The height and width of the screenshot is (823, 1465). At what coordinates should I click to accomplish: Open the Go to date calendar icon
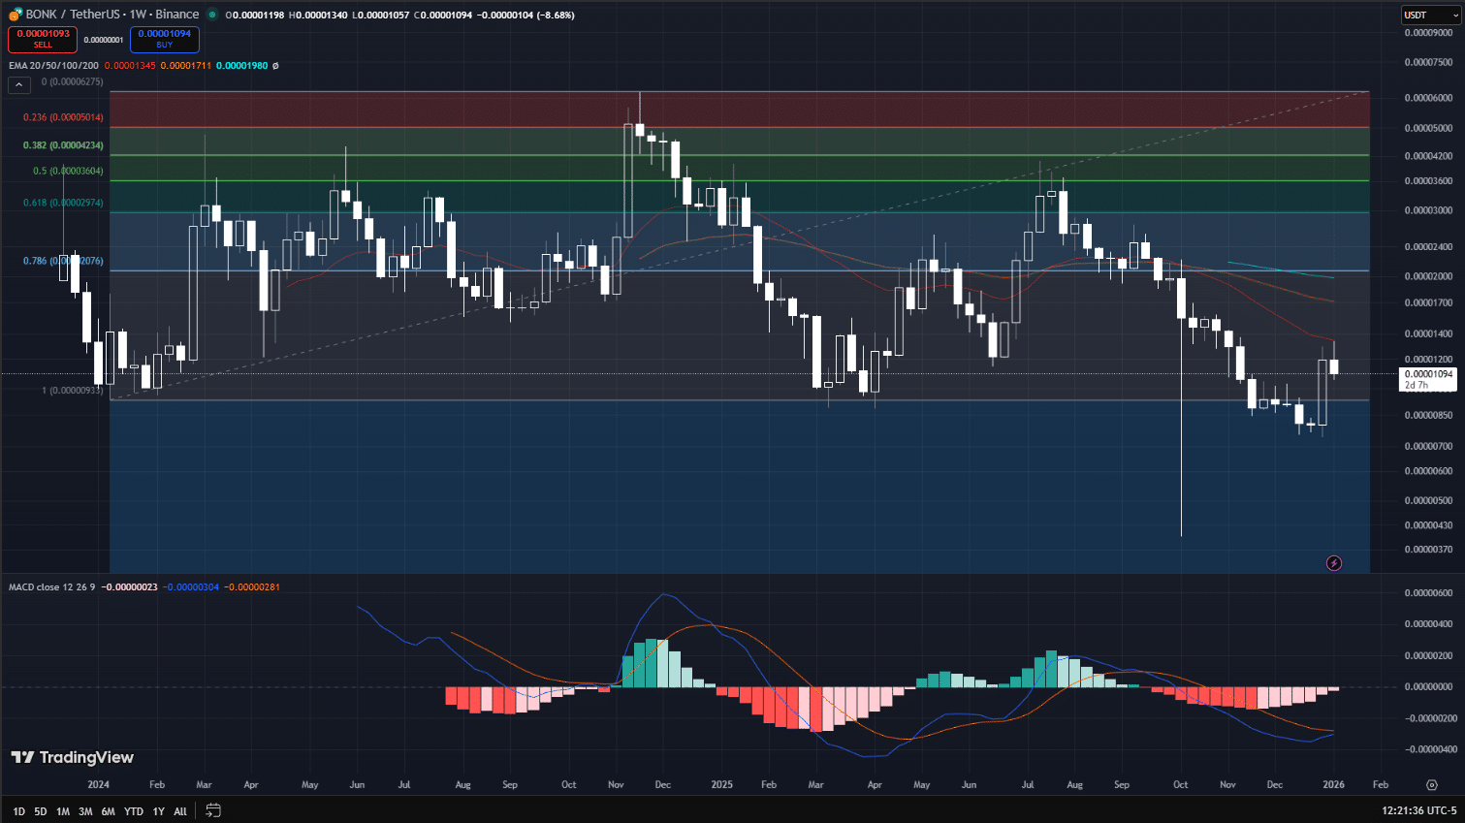coord(212,811)
